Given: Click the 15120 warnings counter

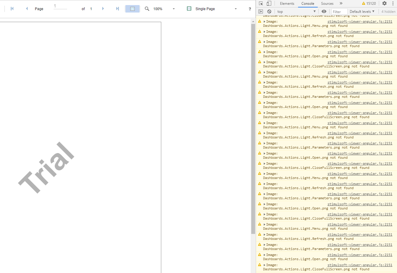Looking at the screenshot, I should [x=369, y=4].
